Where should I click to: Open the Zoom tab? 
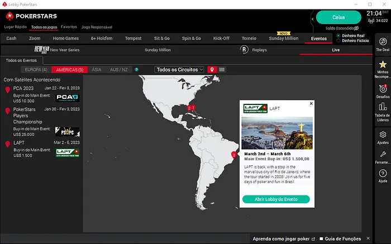click(x=35, y=39)
